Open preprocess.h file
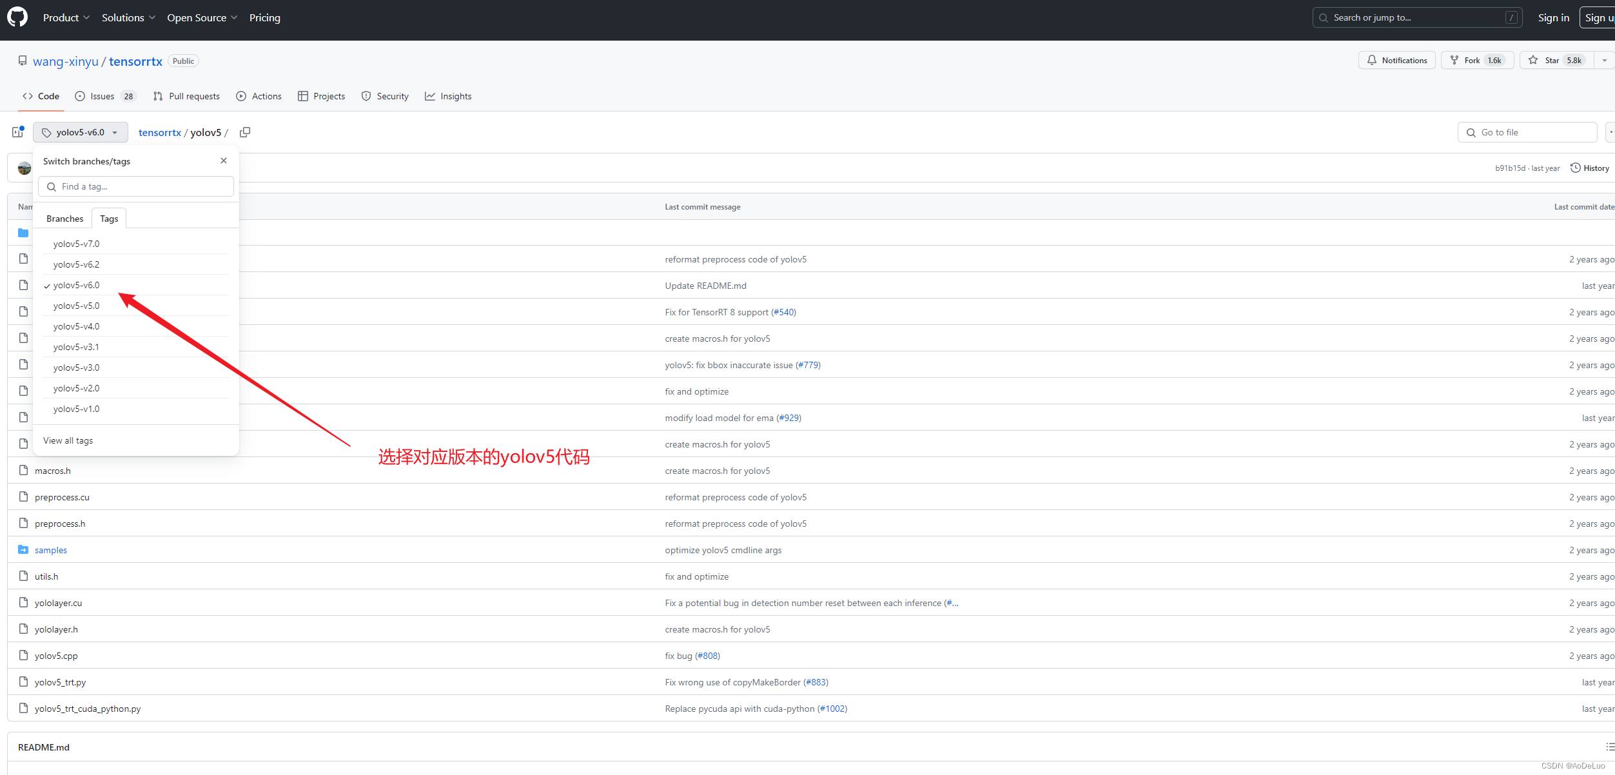 [60, 524]
